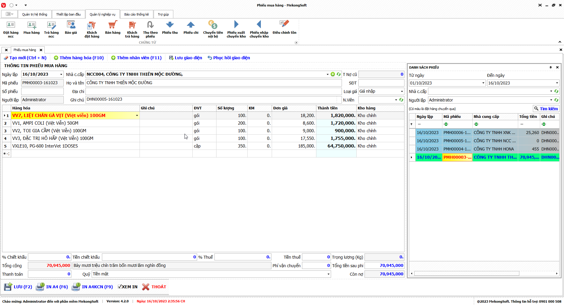Screen dimensions: 564x305
Task: Open the Loại giá price type dropdown
Action: [402, 91]
